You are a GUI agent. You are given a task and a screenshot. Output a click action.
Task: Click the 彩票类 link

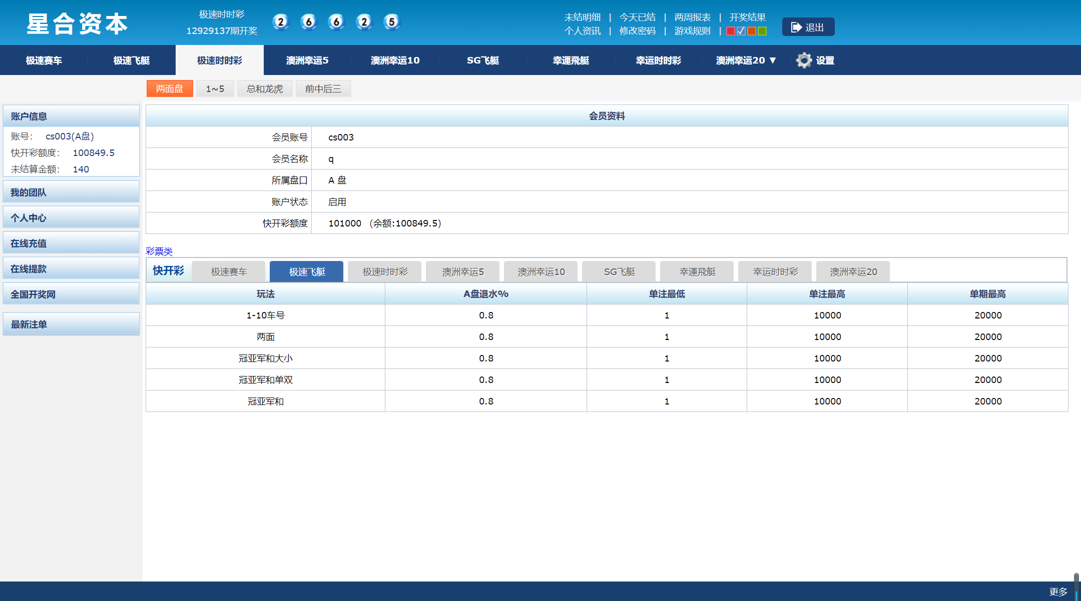(x=159, y=251)
